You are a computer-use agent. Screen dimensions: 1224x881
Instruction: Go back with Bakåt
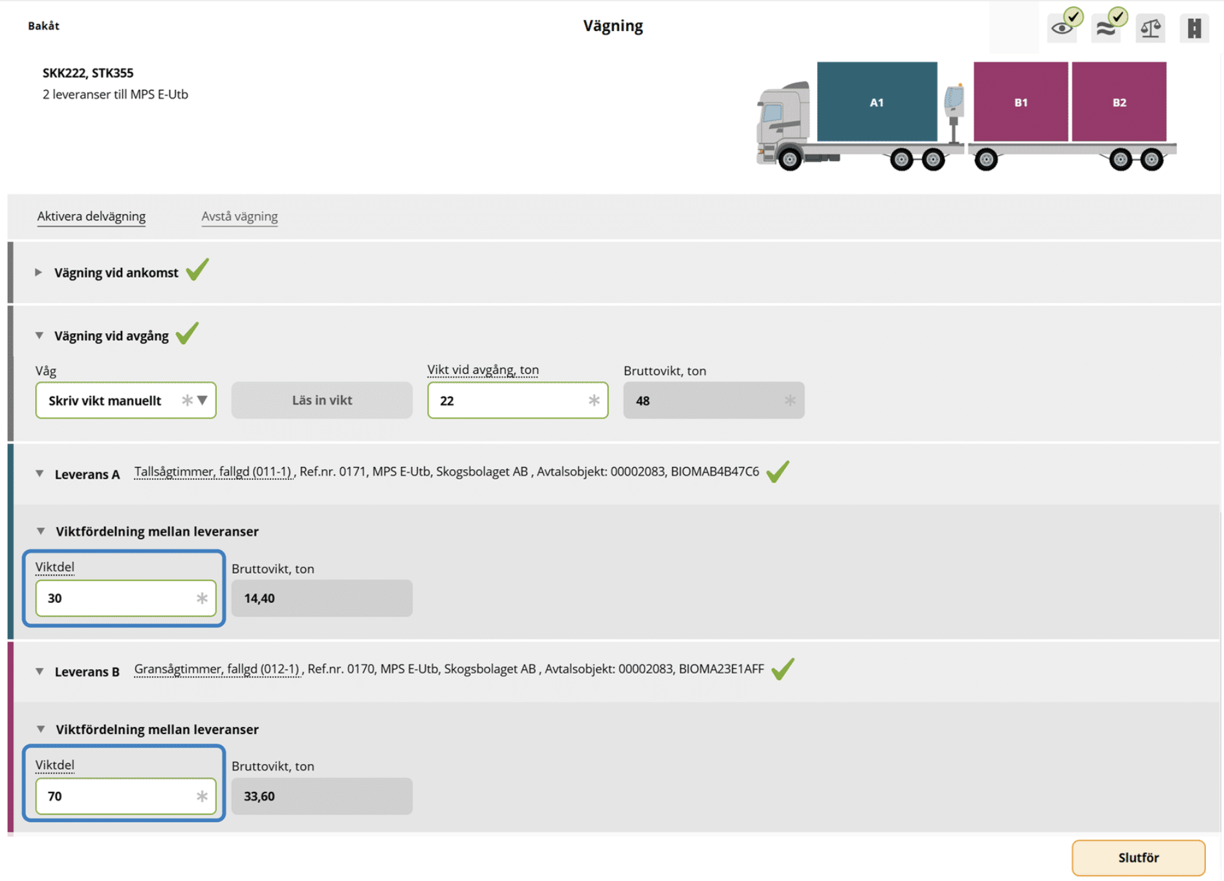point(43,26)
